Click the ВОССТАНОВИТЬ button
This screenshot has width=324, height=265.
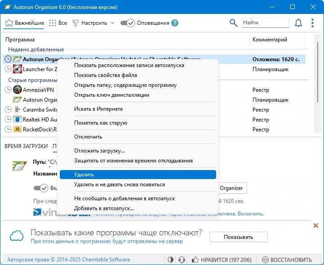[x=287, y=260]
